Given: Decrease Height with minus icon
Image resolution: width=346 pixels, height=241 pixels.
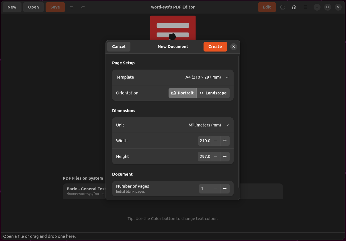Looking at the screenshot, I should (216, 157).
